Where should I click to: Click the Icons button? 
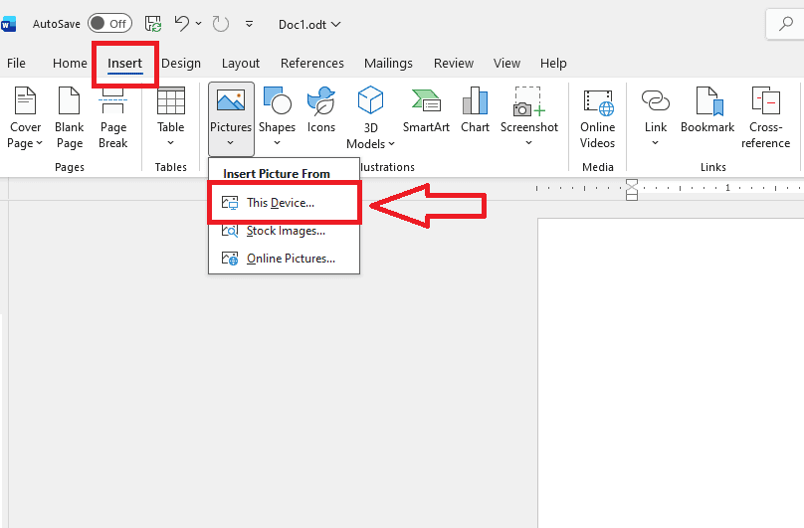(321, 110)
